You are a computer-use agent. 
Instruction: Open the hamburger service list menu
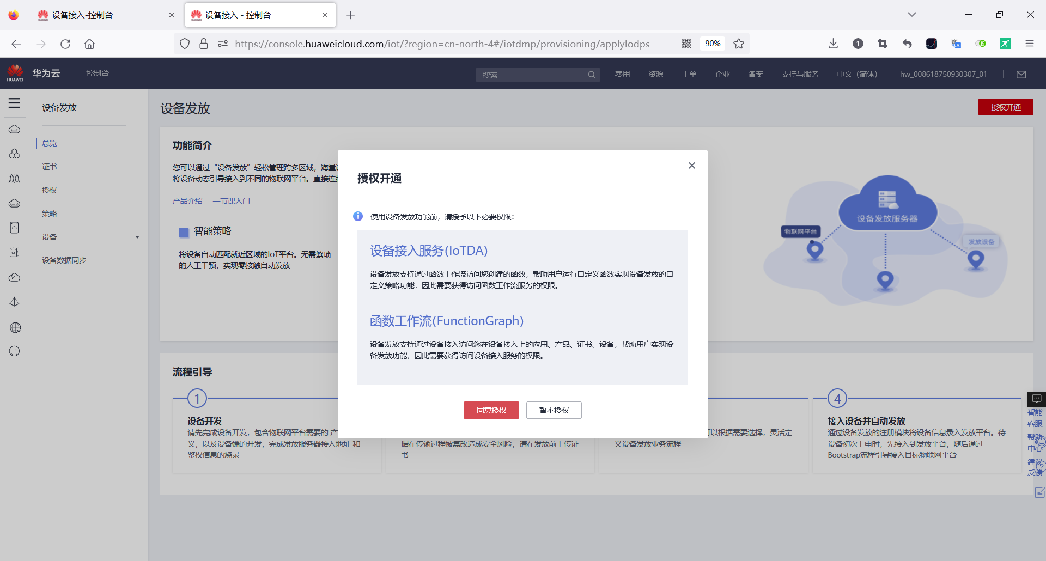(14, 102)
